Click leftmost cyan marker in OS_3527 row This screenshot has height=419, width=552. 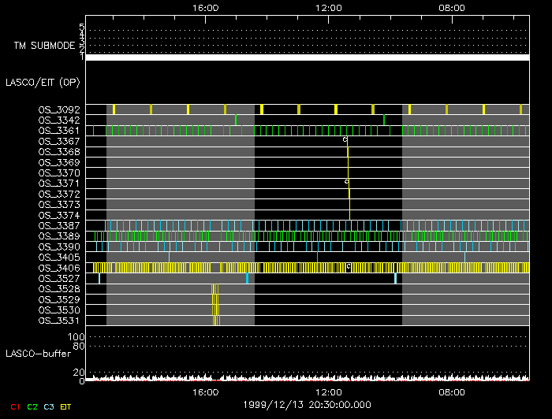coord(99,278)
